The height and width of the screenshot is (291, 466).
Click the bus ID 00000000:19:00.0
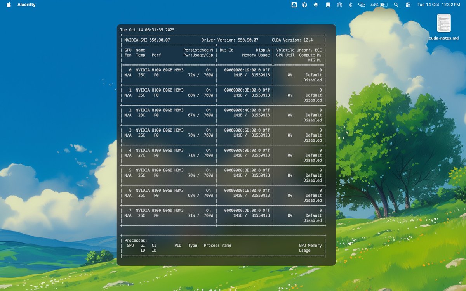243,70
